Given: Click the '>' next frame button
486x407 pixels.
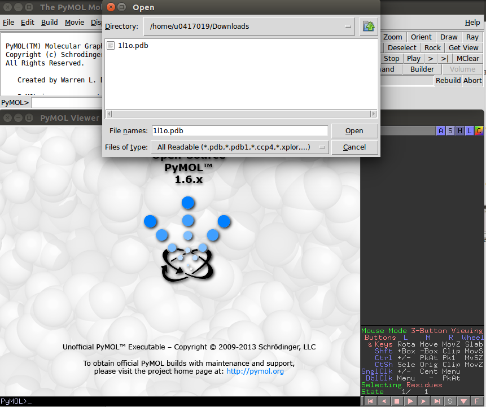Looking at the screenshot, I should (x=431, y=59).
